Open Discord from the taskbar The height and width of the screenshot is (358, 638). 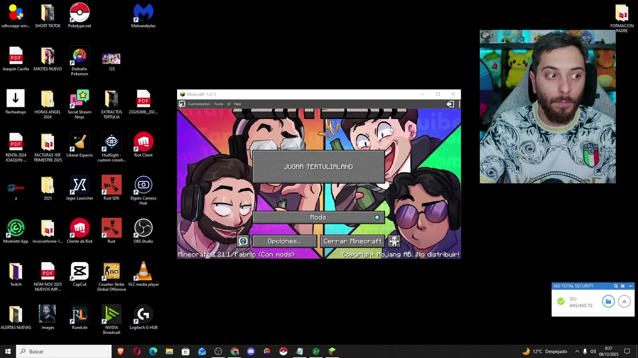pyautogui.click(x=251, y=352)
